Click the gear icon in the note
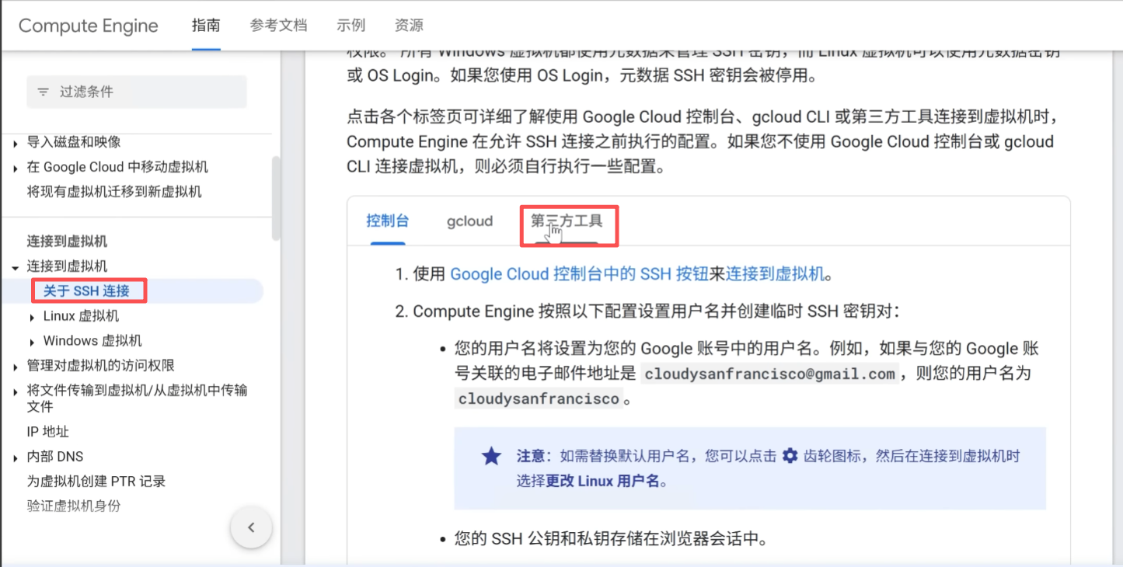The image size is (1123, 567). coord(790,456)
